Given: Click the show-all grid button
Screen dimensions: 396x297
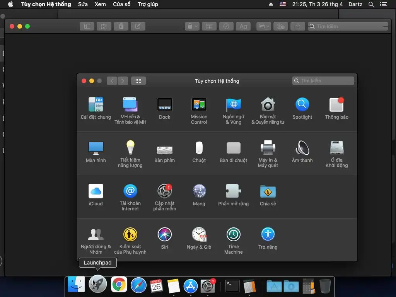Looking at the screenshot, I should pos(138,81).
